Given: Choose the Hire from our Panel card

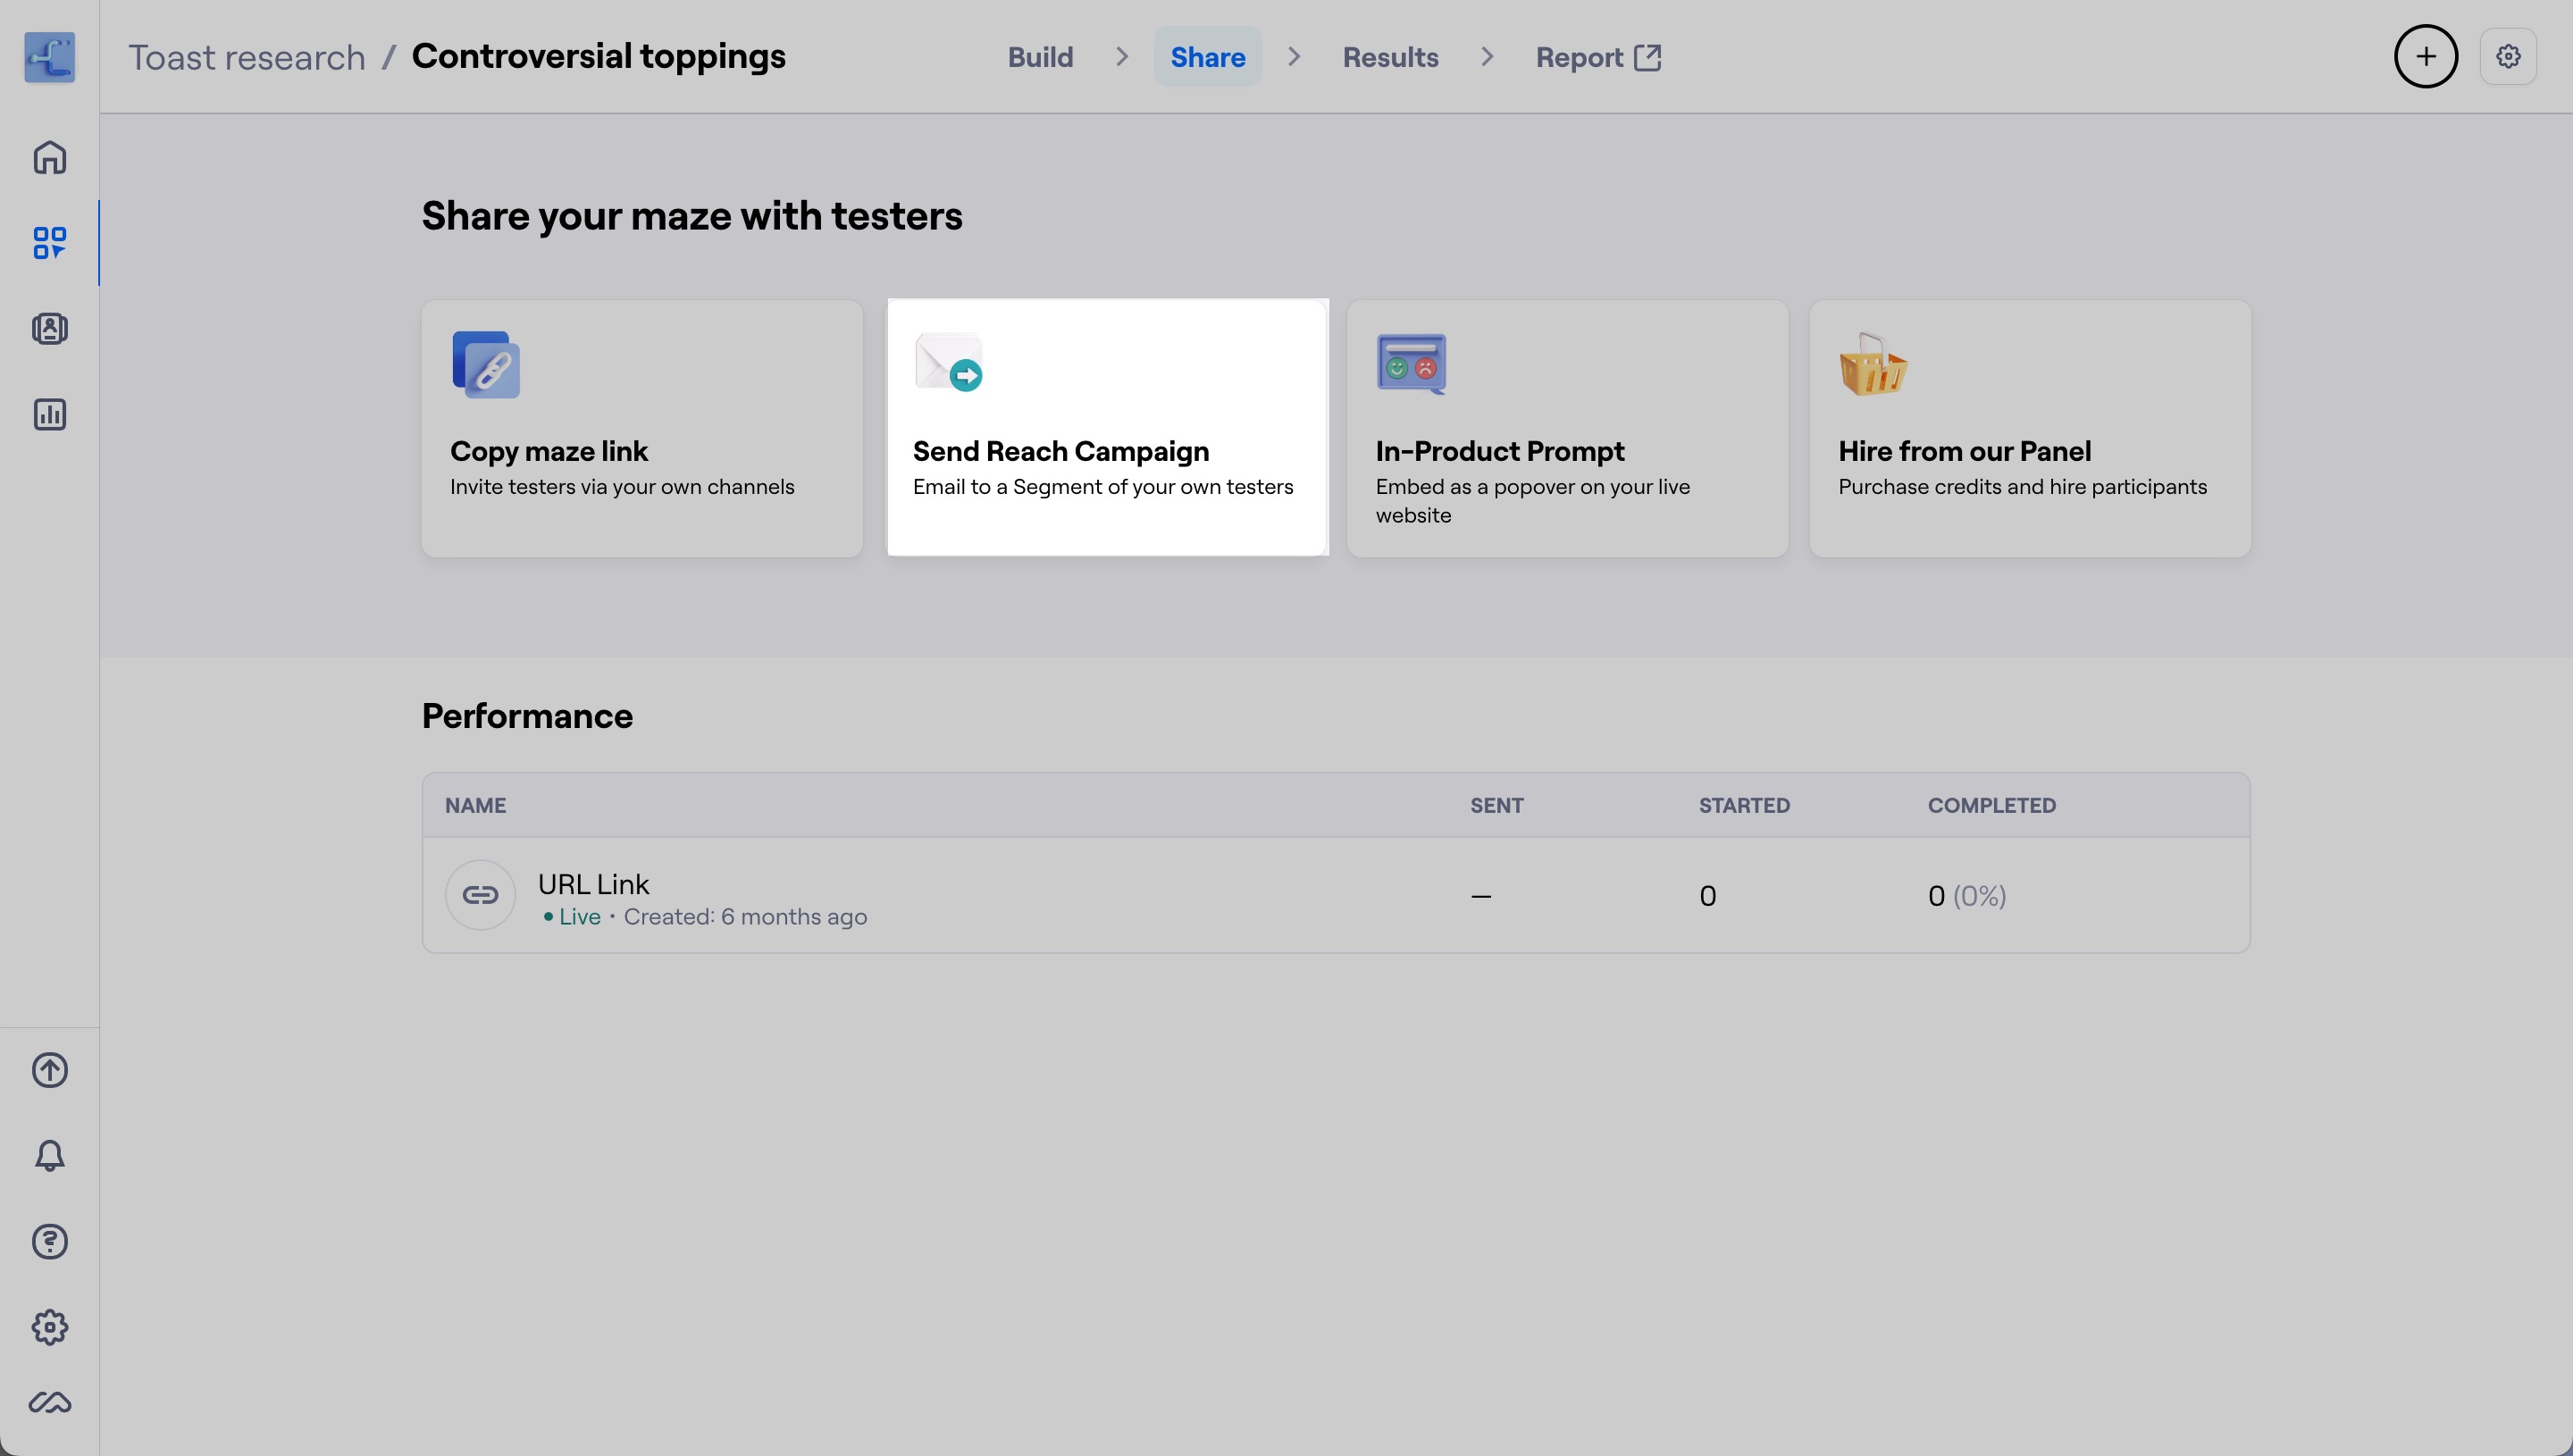Looking at the screenshot, I should (x=2030, y=428).
